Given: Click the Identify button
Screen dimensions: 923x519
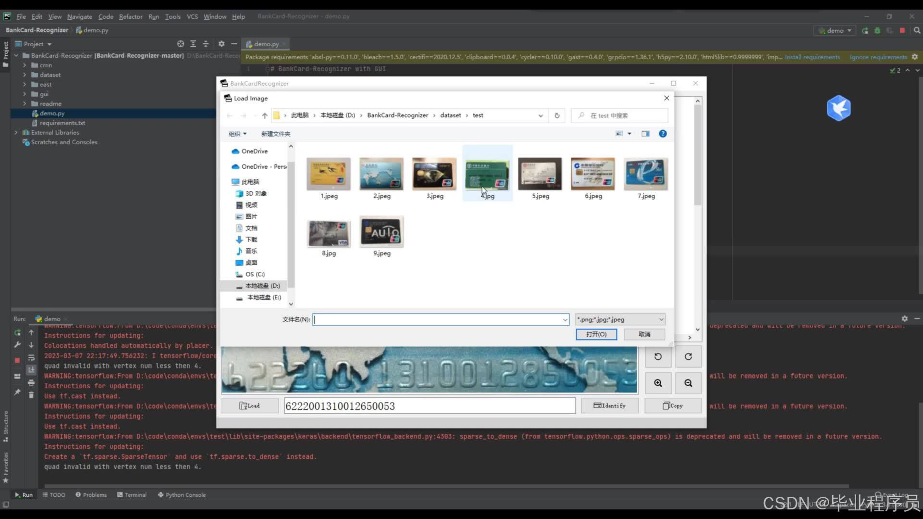Looking at the screenshot, I should [x=610, y=406].
